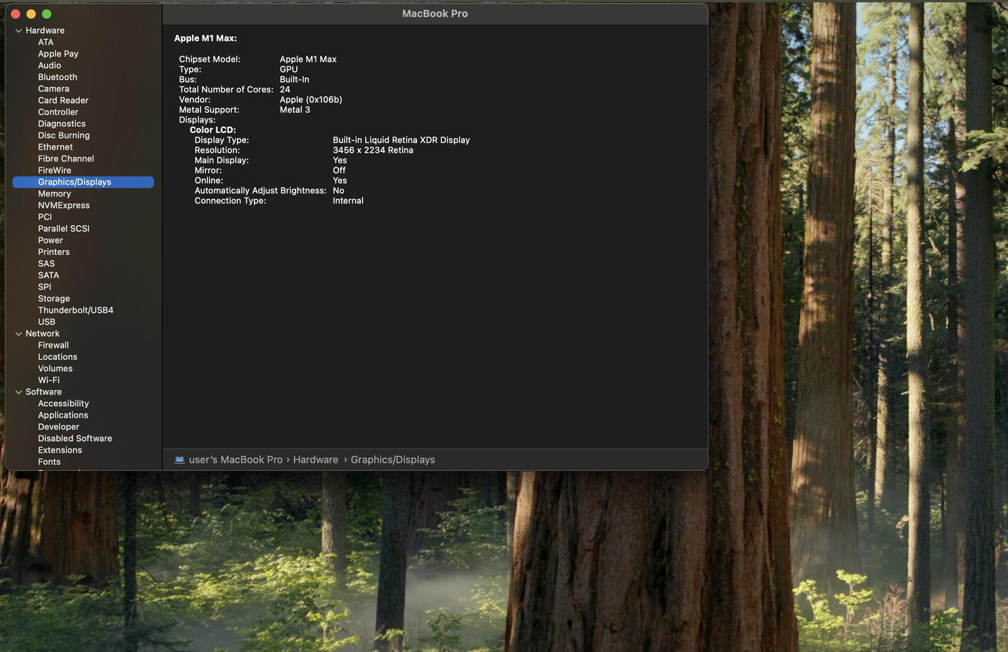The image size is (1008, 652).
Task: Select Locations under Network
Action: click(57, 357)
